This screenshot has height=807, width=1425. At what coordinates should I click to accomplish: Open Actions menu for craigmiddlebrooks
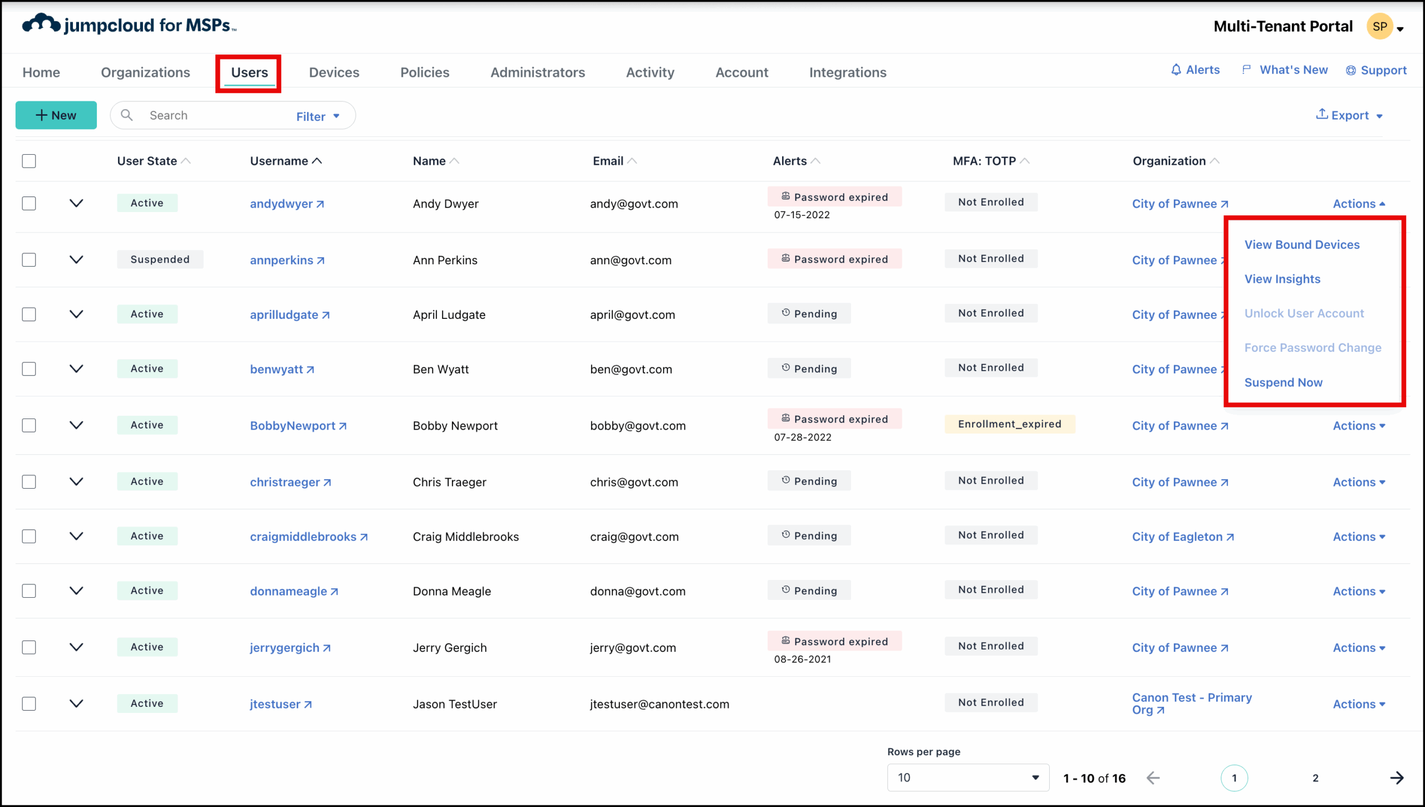[1359, 537]
